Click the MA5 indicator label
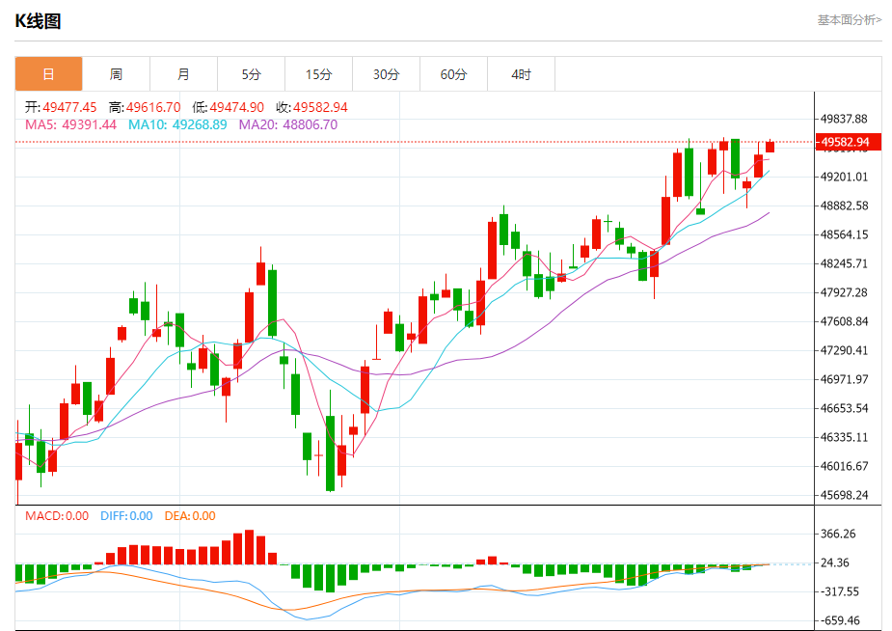 tap(70, 124)
